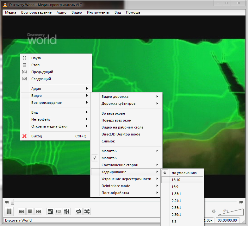Expand the Пост-обработка submenu

(x=126, y=193)
